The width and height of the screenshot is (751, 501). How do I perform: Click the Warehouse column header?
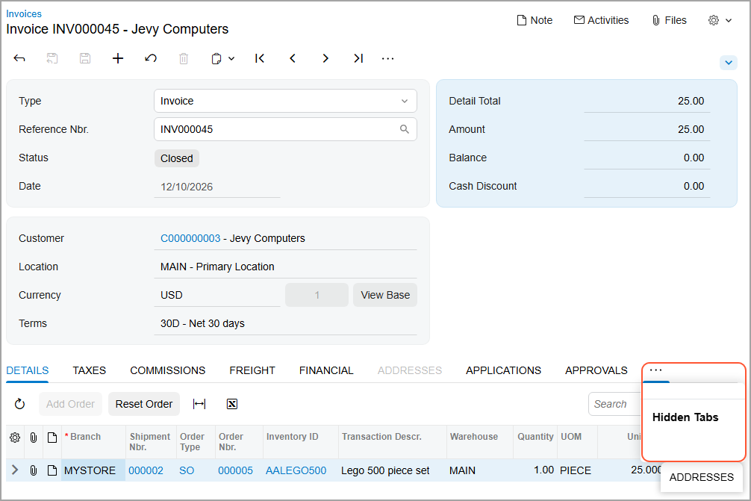480,441
